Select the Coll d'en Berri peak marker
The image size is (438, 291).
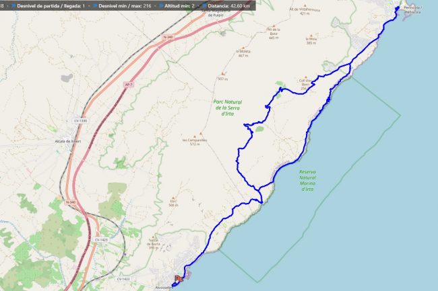(304, 79)
